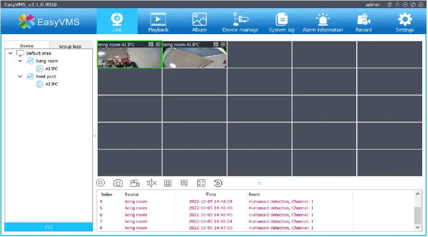Open the System log tab
428x237 pixels.
pos(281,22)
